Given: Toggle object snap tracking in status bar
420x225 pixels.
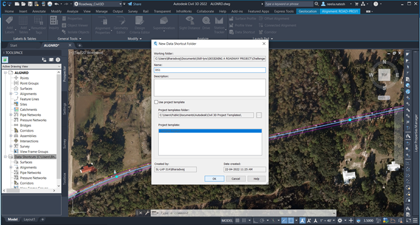Looking at the screenshot, I should point(285,220).
